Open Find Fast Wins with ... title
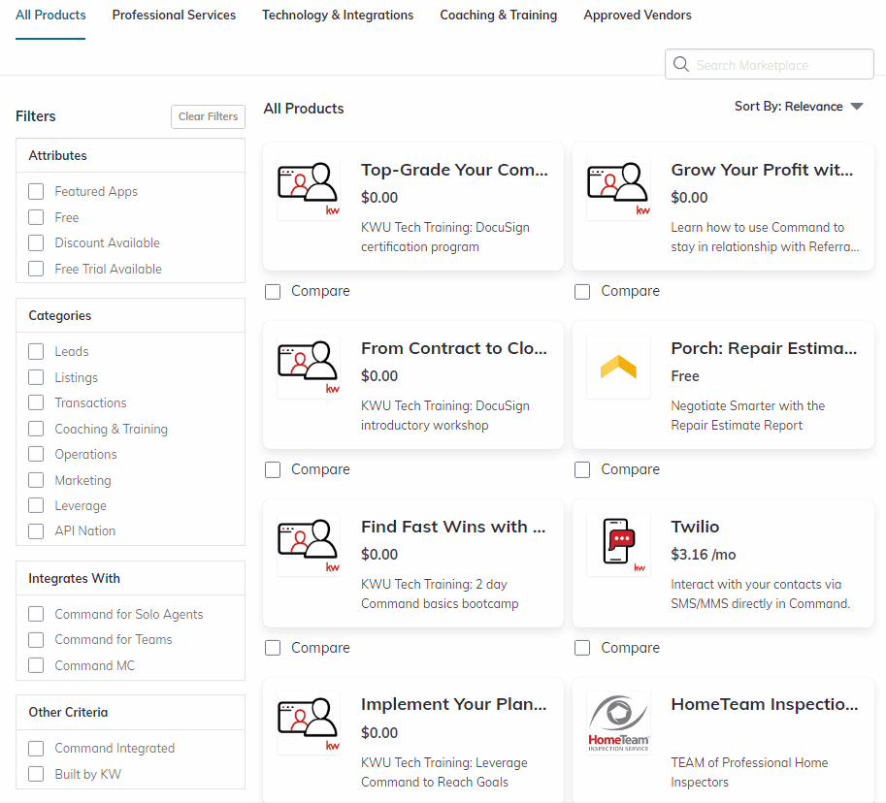 tap(453, 527)
